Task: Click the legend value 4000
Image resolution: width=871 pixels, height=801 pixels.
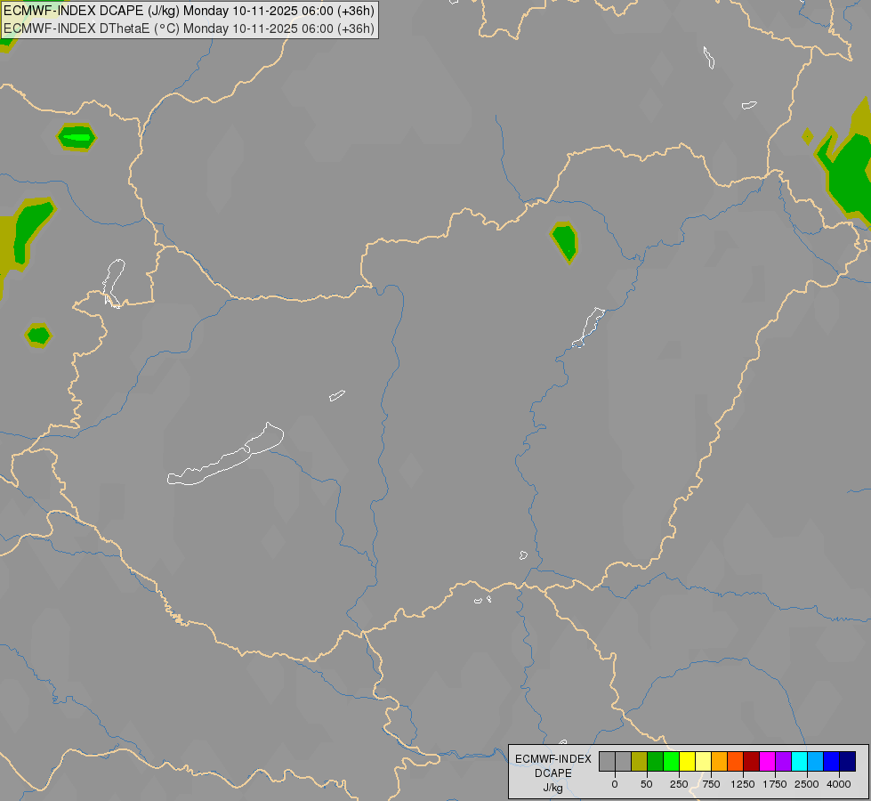Action: [839, 784]
